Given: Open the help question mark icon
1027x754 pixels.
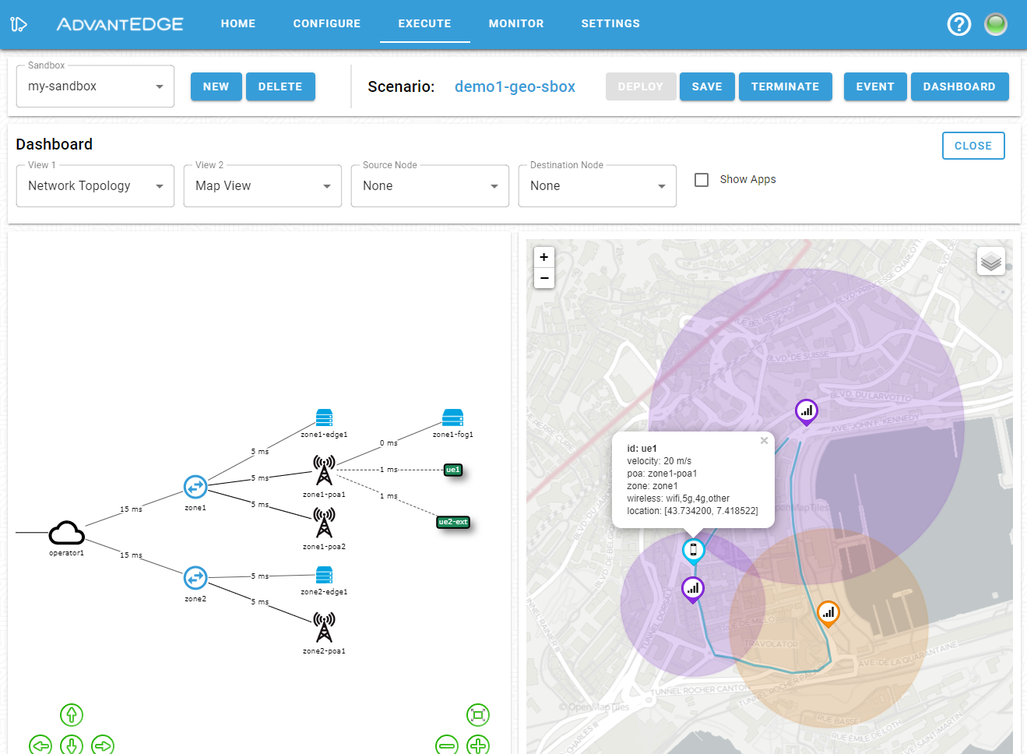Looking at the screenshot, I should click(x=959, y=24).
